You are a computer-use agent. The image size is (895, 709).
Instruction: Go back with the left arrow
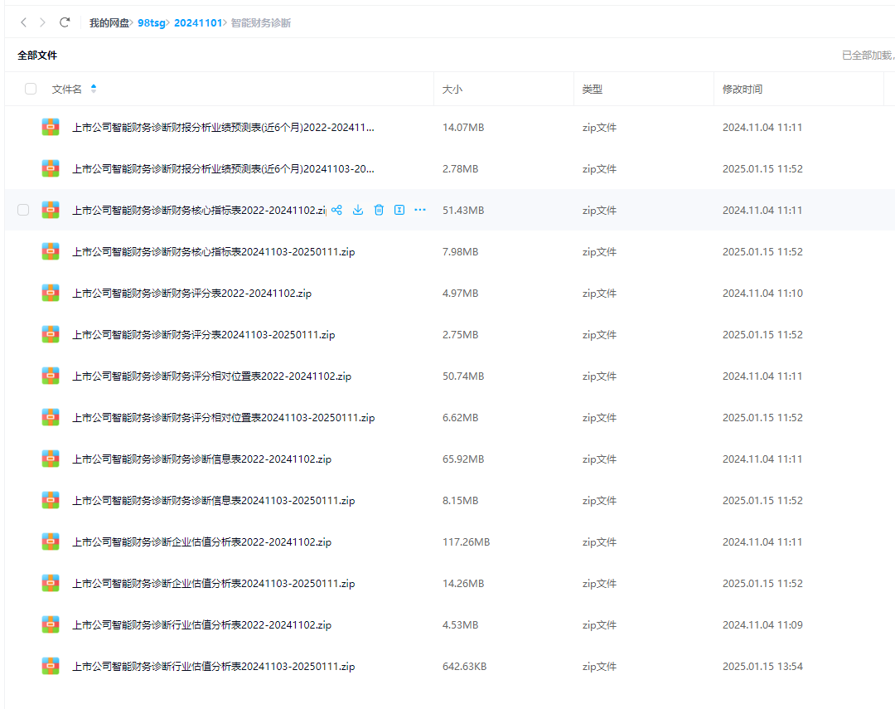coord(23,22)
